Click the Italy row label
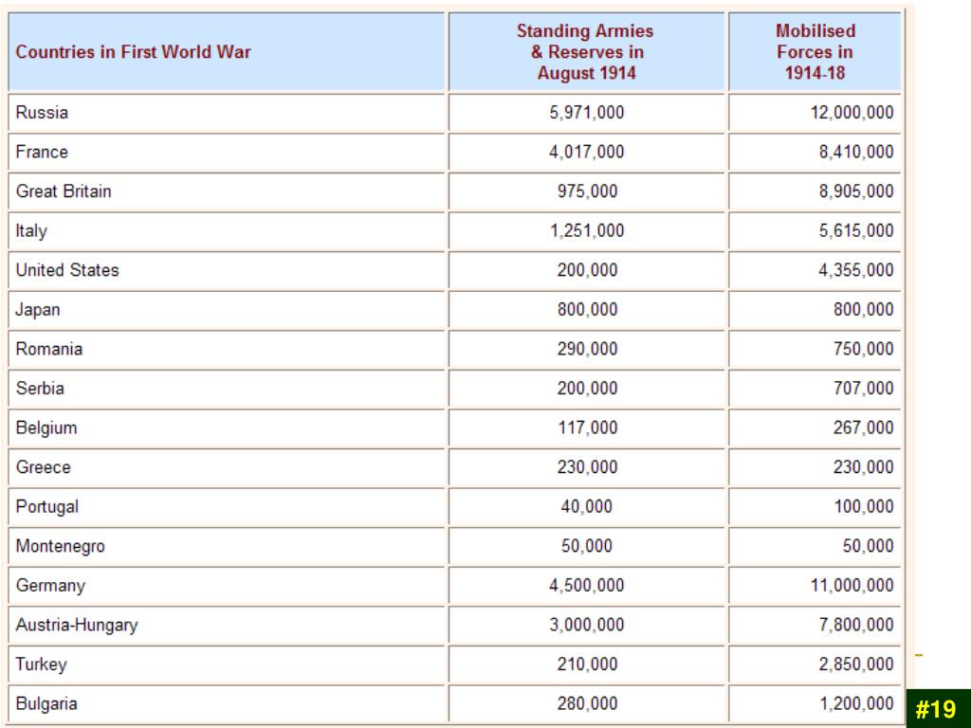 pos(31,231)
